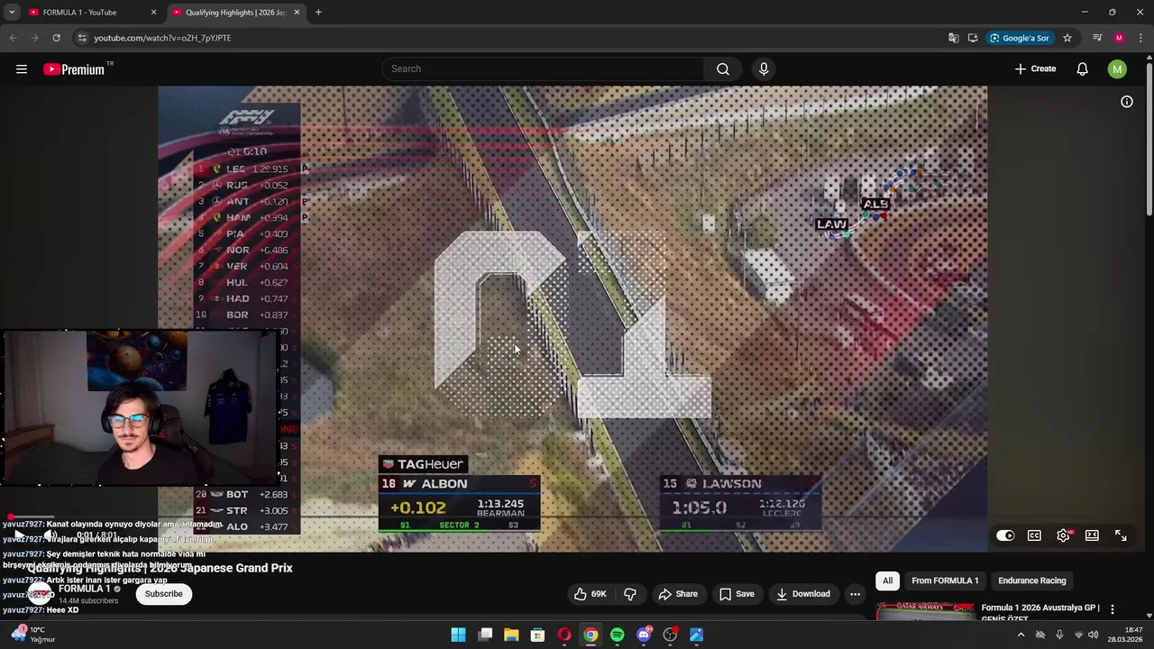Focus the YouTube search input field
This screenshot has width=1154, height=649.
[x=543, y=69]
